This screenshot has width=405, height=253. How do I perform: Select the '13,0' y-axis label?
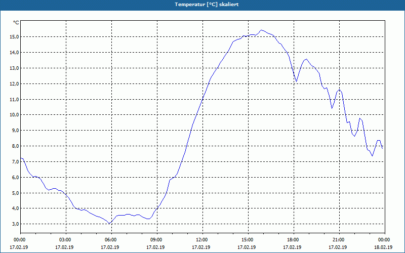coord(15,68)
